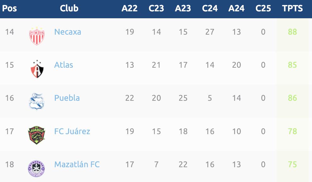Click the A24 column header
312x182 pixels.
click(236, 8)
